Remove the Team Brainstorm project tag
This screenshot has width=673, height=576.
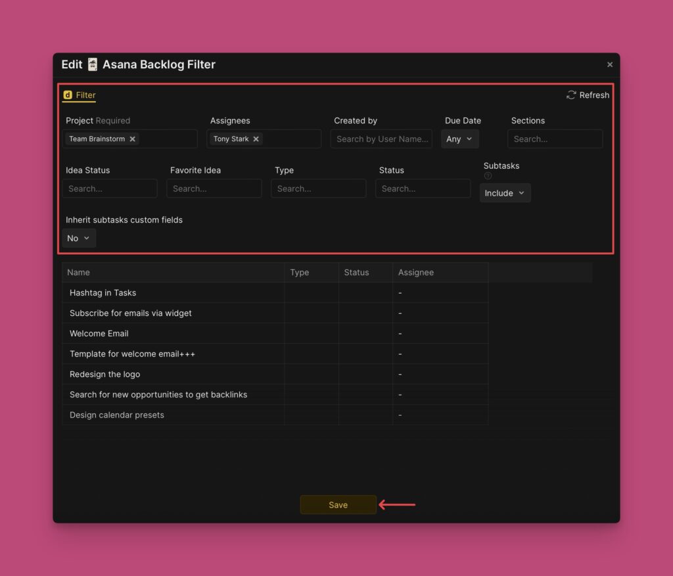132,139
